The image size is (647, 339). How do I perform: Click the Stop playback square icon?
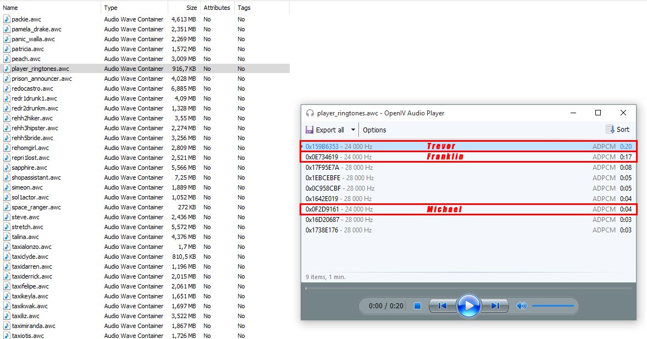(x=417, y=306)
